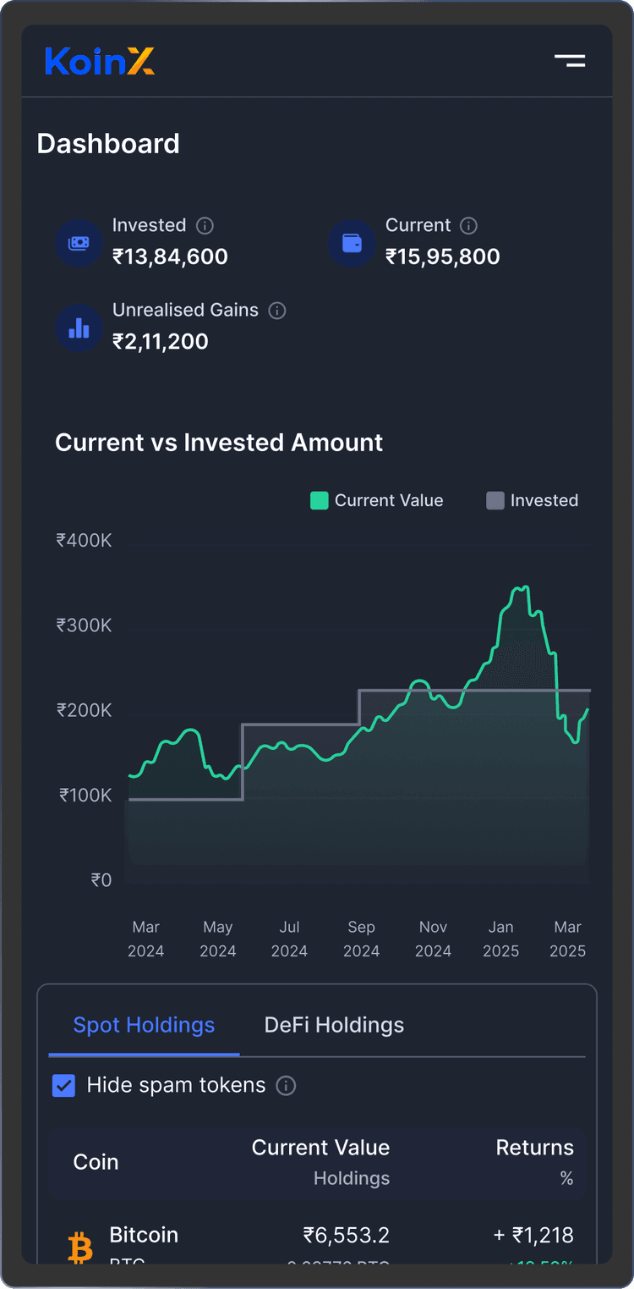Viewport: 634px width, 1289px height.
Task: Click the Holdings sub-header
Action: click(x=352, y=1178)
